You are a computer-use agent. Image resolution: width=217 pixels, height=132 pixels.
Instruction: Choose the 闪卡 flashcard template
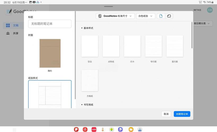132,46
